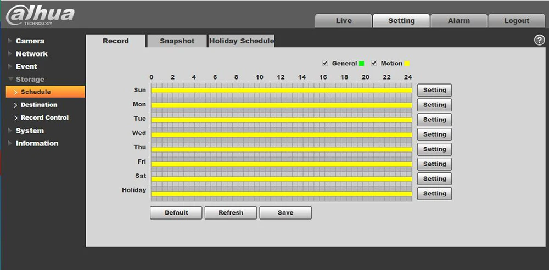Switch to the Snapshot tab
Image resolution: width=549 pixels, height=270 pixels.
(x=177, y=41)
